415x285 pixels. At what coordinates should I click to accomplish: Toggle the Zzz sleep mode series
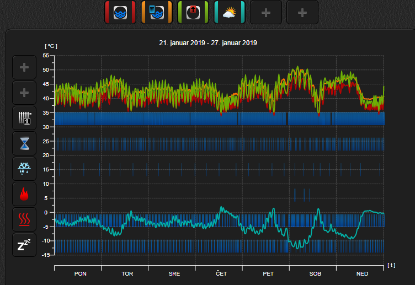[24, 245]
